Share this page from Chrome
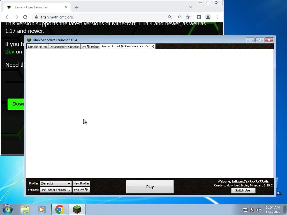Viewport: 287px width, 215px height. pyautogui.click(x=179, y=17)
